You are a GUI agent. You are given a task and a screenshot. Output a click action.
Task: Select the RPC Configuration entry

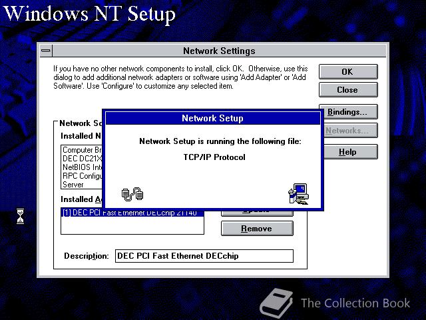[x=82, y=176]
